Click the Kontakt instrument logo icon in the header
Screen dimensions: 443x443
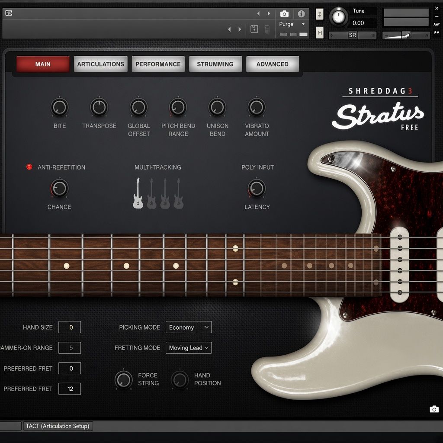[x=9, y=13]
